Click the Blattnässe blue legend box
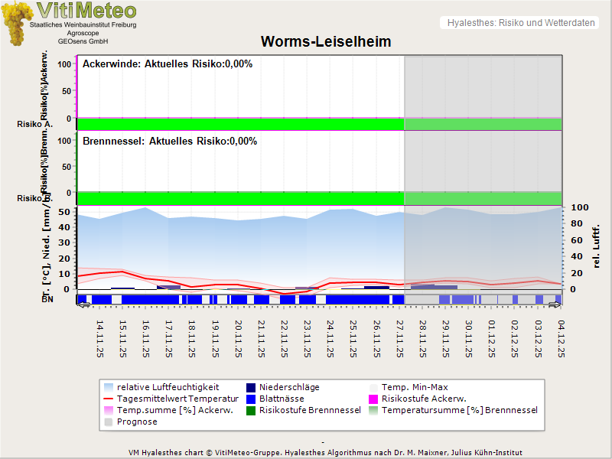Viewport: 612px width, 459px height. [x=251, y=399]
